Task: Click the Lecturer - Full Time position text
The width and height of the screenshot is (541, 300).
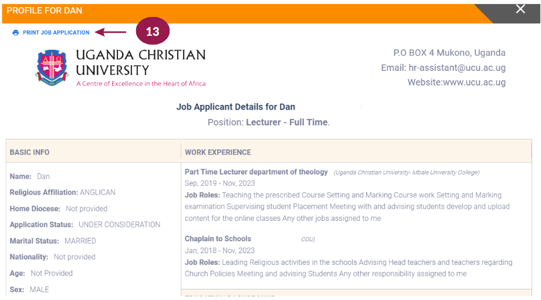Action: pos(288,122)
